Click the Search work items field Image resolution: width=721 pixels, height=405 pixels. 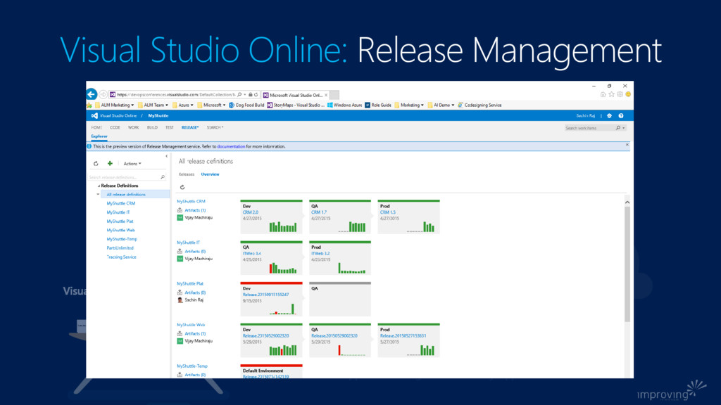tap(589, 128)
